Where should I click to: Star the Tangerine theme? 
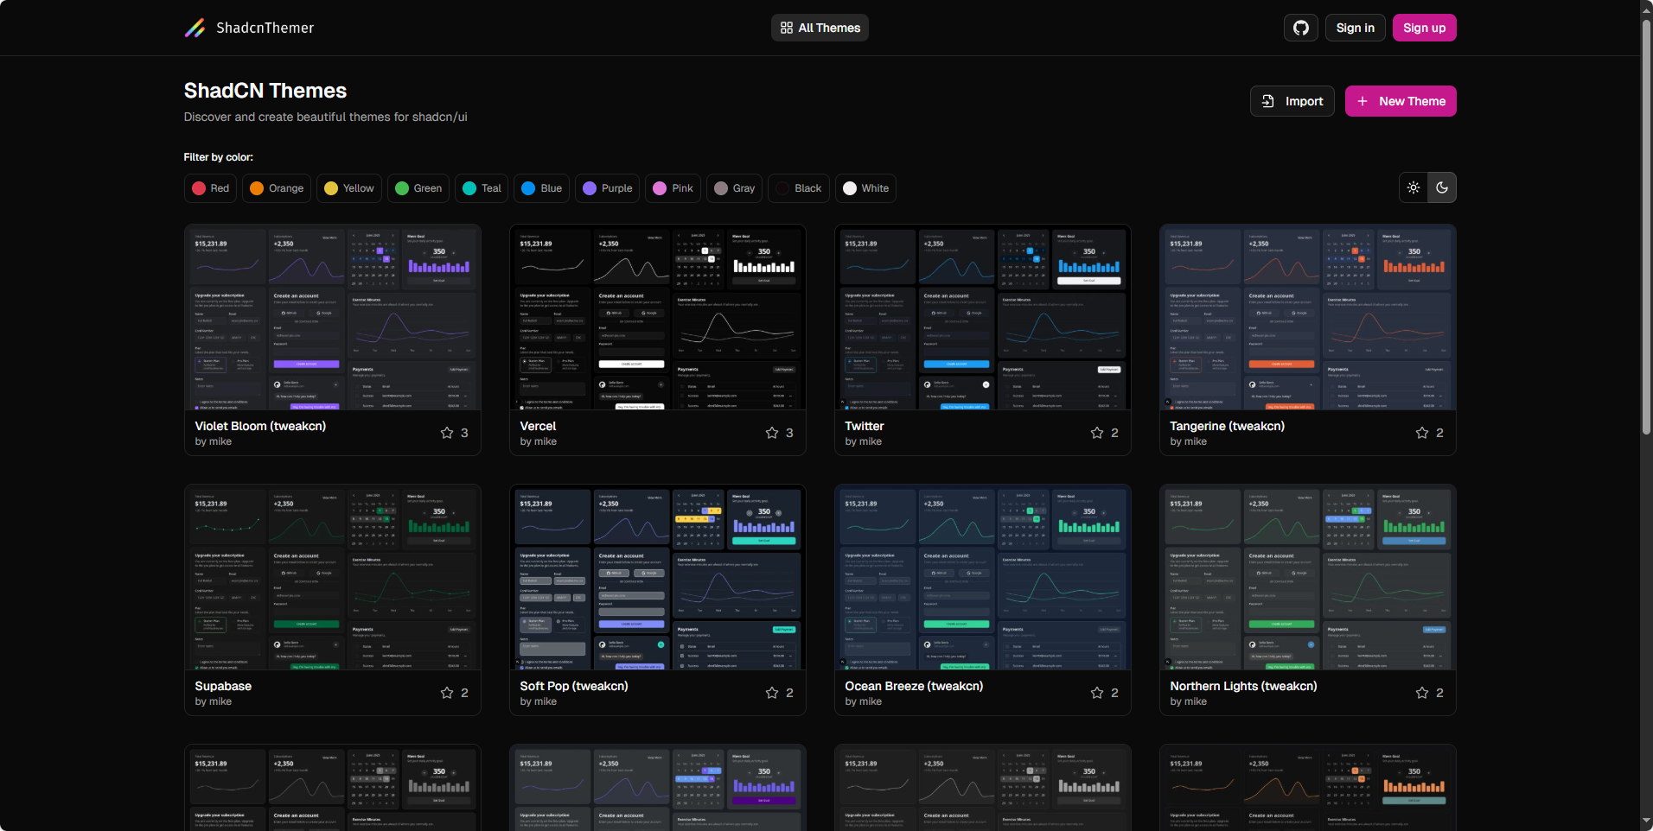[1422, 433]
